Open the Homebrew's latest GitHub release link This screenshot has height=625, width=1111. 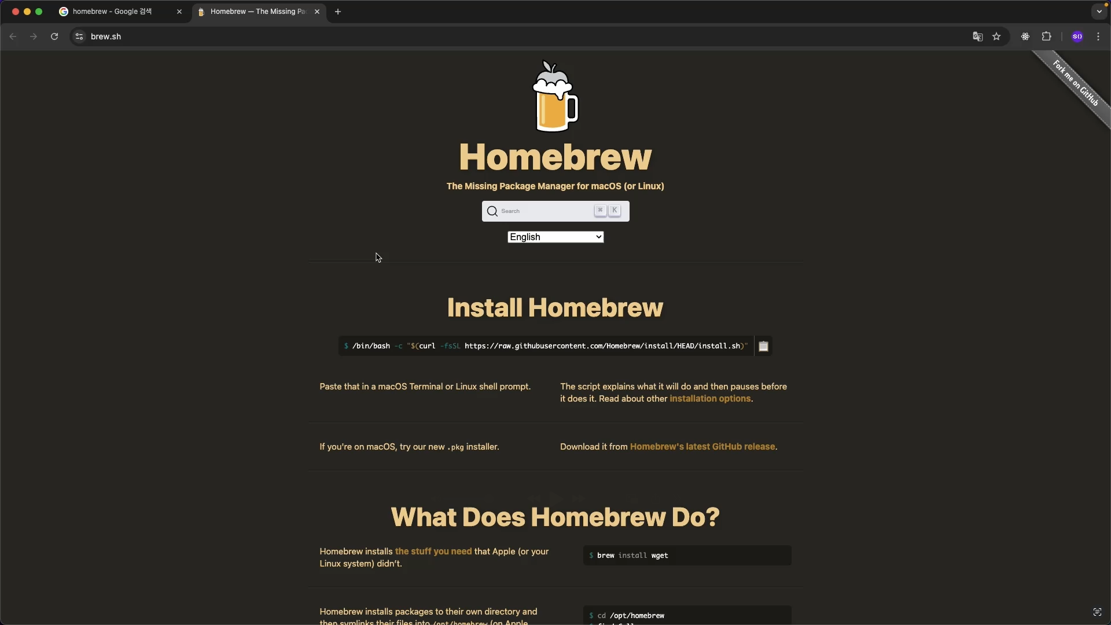[x=702, y=447]
